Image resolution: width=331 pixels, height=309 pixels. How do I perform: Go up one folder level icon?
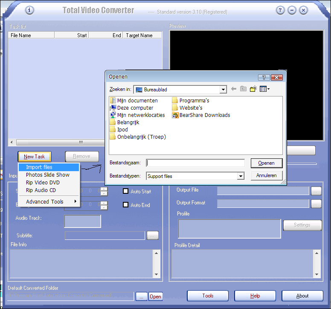pos(243,89)
